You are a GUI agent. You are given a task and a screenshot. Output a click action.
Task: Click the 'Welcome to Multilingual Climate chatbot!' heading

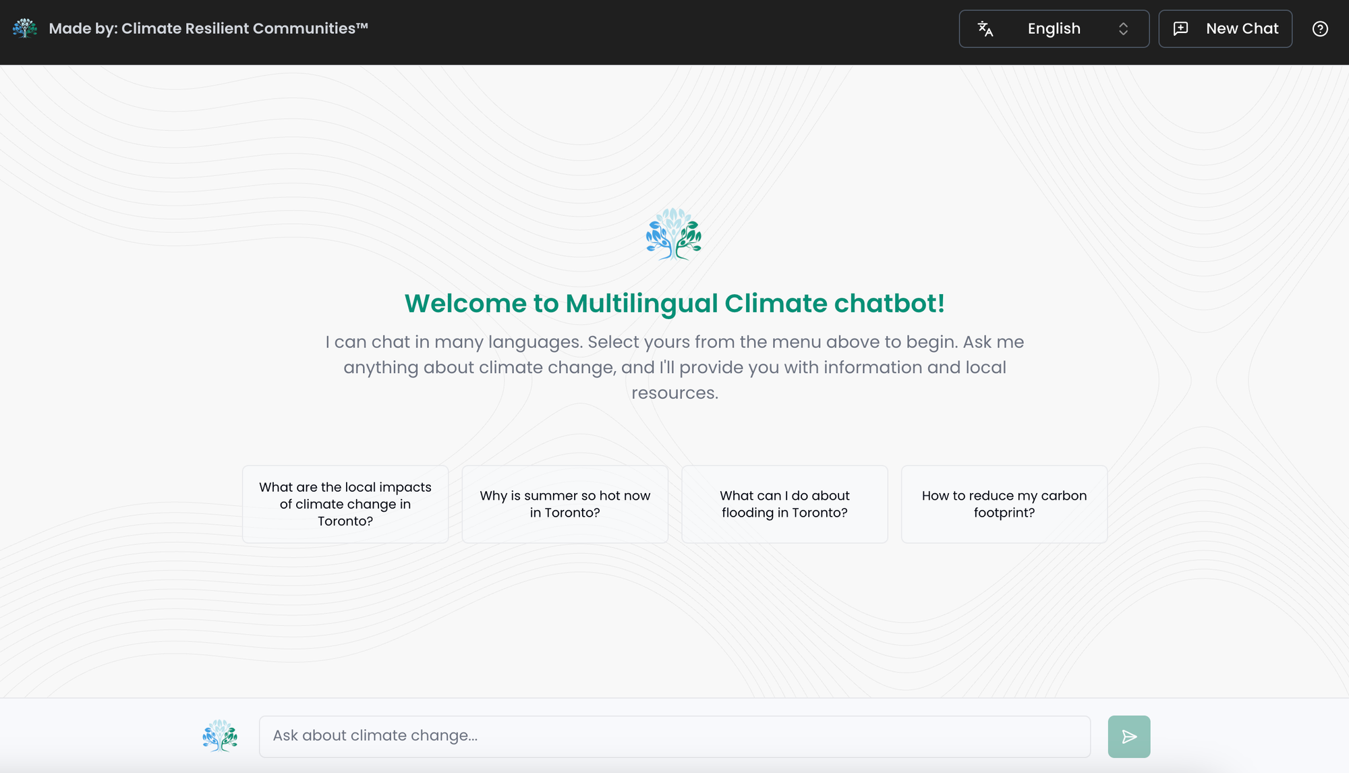click(x=674, y=304)
